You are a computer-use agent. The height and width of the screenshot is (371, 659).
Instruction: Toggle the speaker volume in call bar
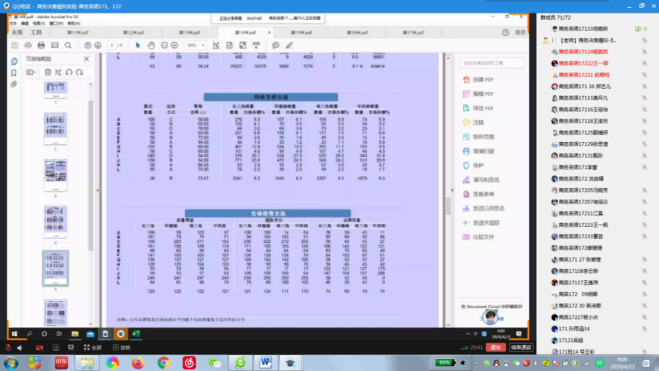coord(20,347)
